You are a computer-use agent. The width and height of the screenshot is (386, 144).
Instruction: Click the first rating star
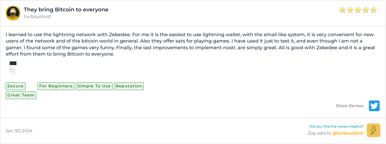342,10
